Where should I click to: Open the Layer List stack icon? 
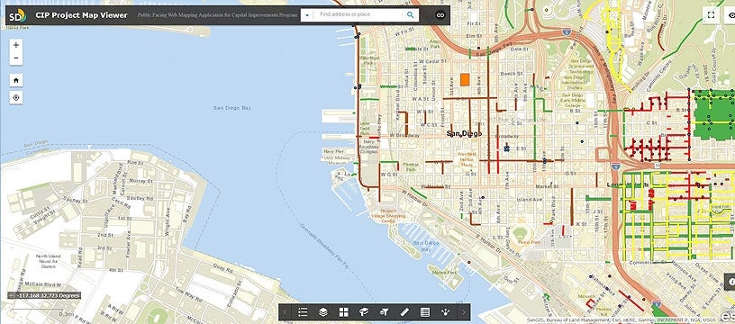(323, 312)
